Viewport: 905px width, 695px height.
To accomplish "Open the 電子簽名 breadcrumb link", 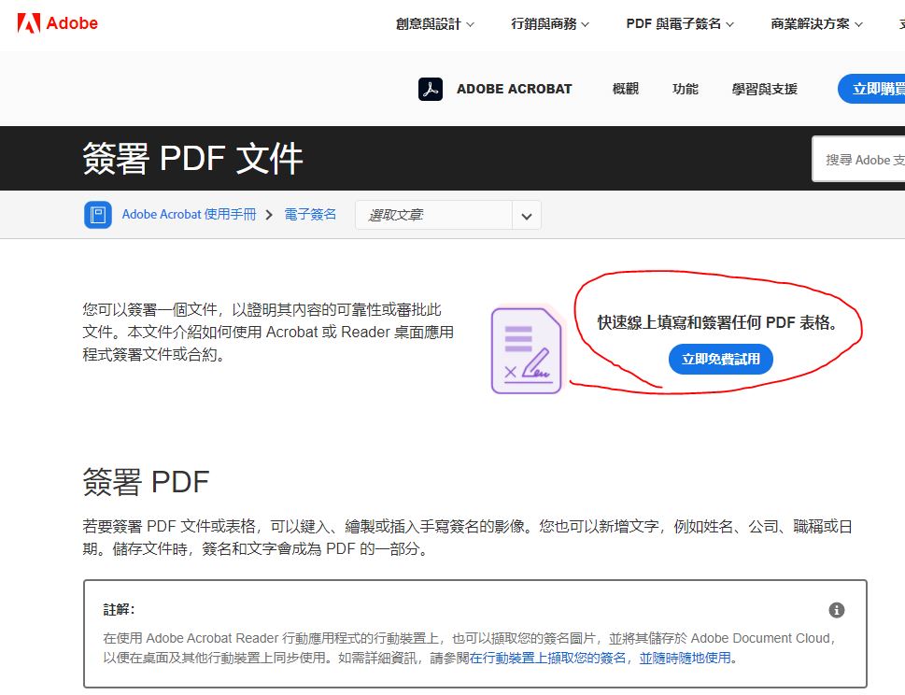I will 310,215.
